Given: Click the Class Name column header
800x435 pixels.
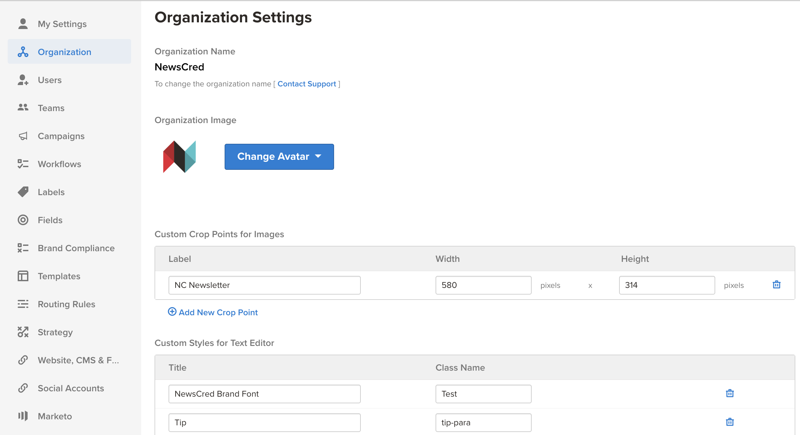Looking at the screenshot, I should click(x=460, y=368).
